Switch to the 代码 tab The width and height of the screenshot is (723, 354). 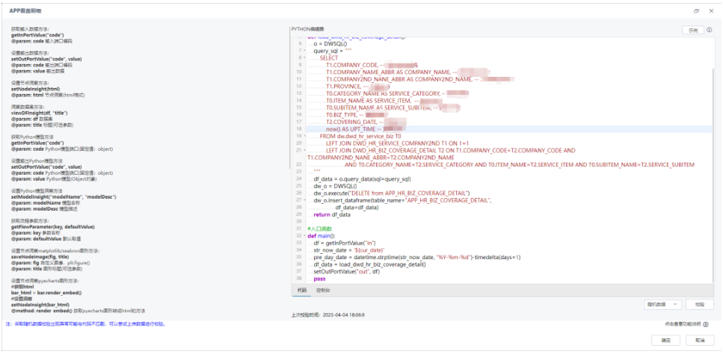point(302,290)
